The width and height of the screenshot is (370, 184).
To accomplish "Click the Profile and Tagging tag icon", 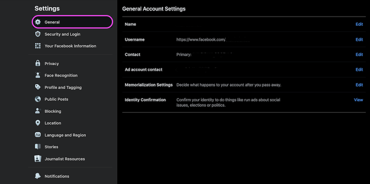I will tap(38, 87).
